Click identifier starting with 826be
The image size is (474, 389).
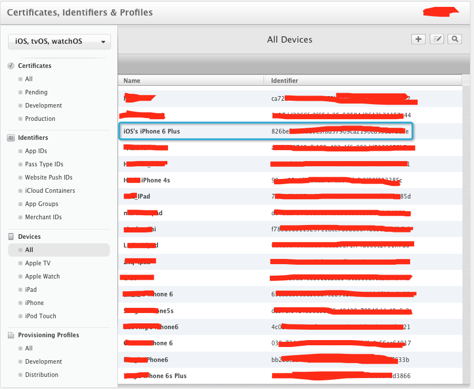point(340,131)
